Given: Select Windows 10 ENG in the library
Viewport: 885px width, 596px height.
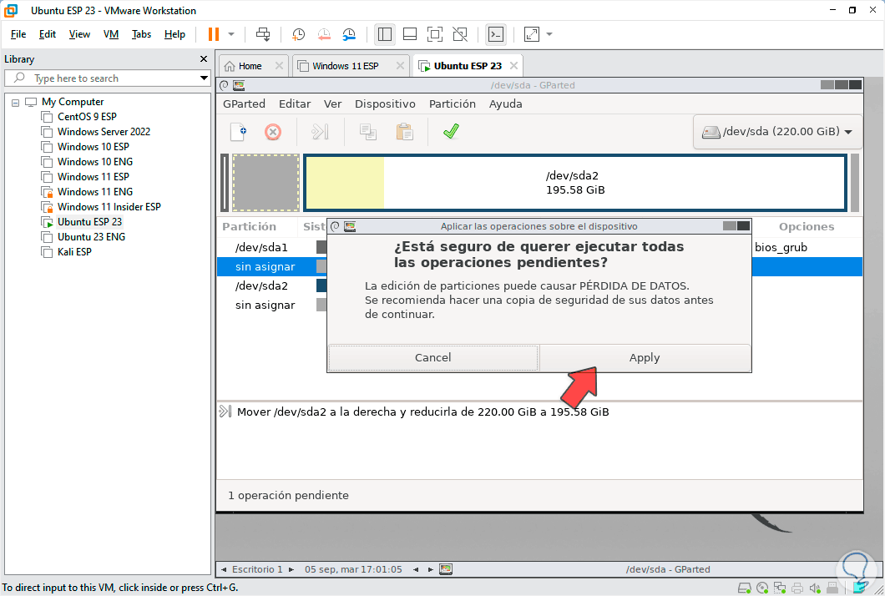Looking at the screenshot, I should tap(95, 161).
